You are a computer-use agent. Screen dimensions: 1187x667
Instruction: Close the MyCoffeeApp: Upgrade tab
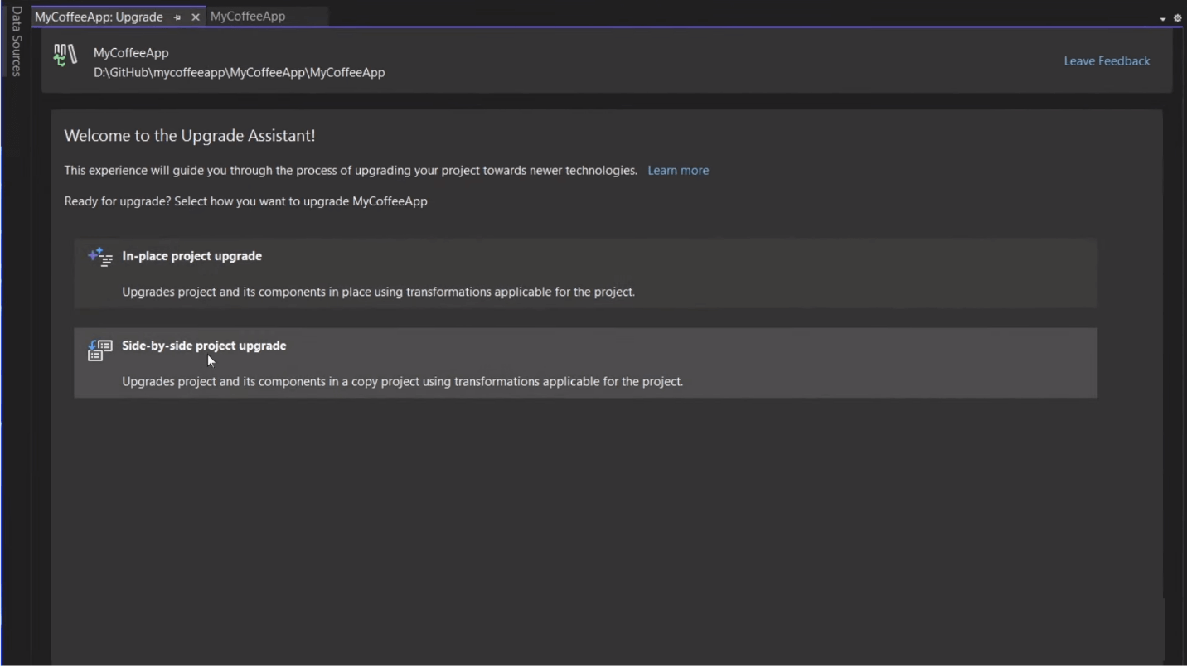pyautogui.click(x=196, y=17)
